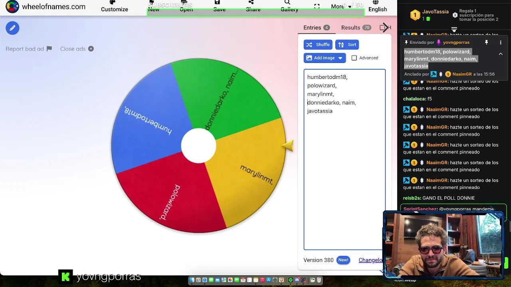
Task: Click the highlighted pinned names text
Action: 440,59
